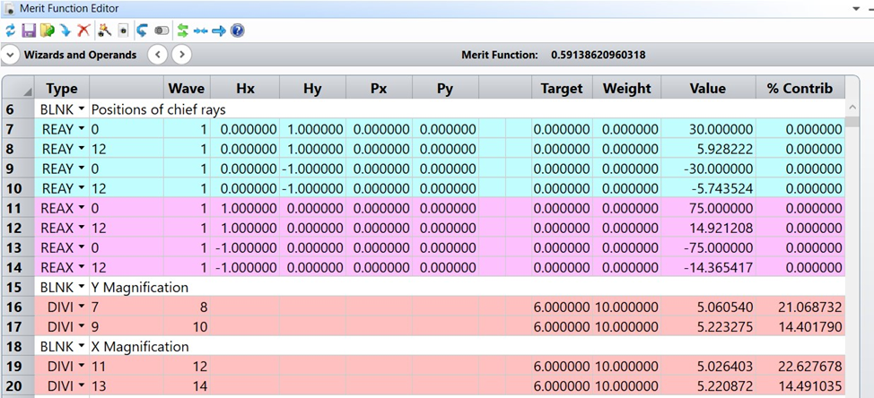The width and height of the screenshot is (874, 398).
Task: Go to previous wizard with left chevron button
Action: [x=157, y=55]
